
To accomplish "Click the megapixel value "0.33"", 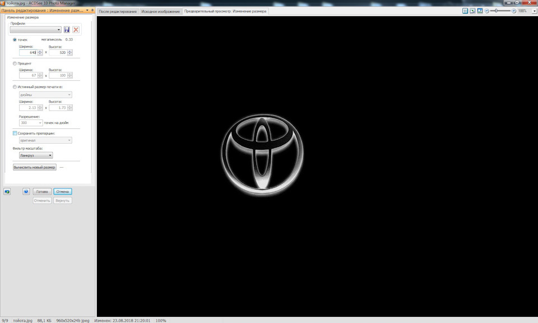I will tap(69, 39).
